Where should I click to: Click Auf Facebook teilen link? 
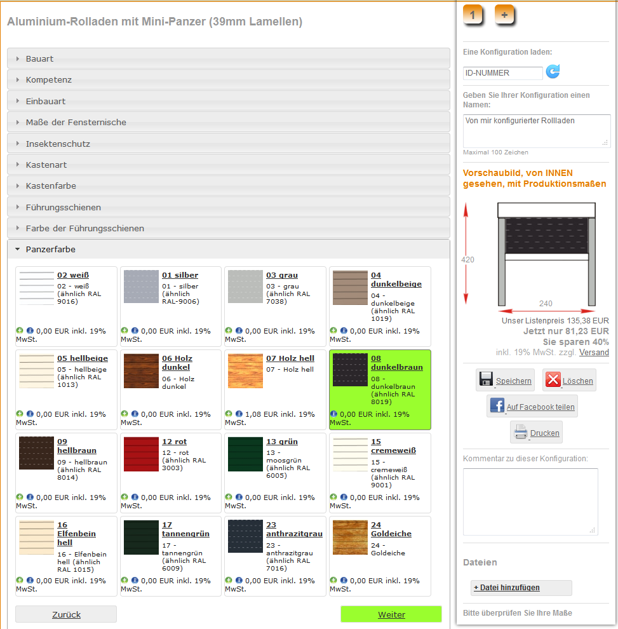point(541,407)
